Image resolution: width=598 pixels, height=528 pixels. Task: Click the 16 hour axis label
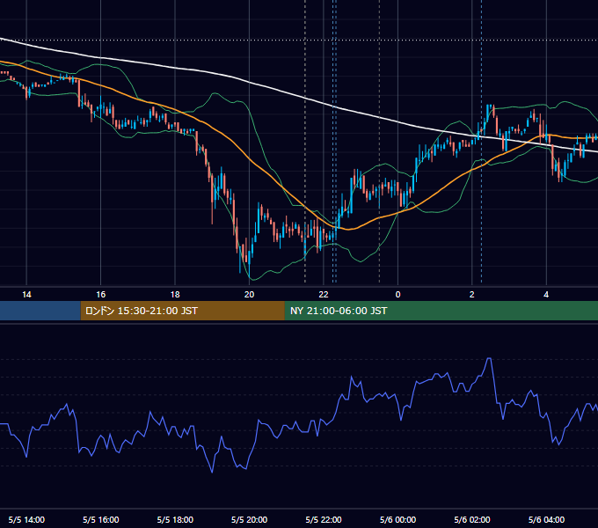point(100,295)
